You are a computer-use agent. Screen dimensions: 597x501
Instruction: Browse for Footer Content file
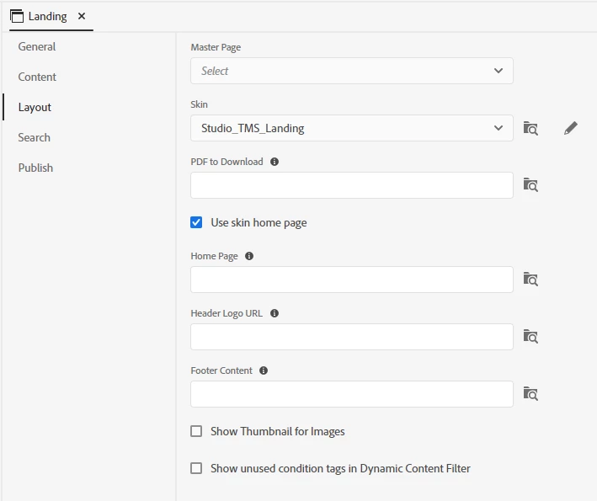point(530,394)
